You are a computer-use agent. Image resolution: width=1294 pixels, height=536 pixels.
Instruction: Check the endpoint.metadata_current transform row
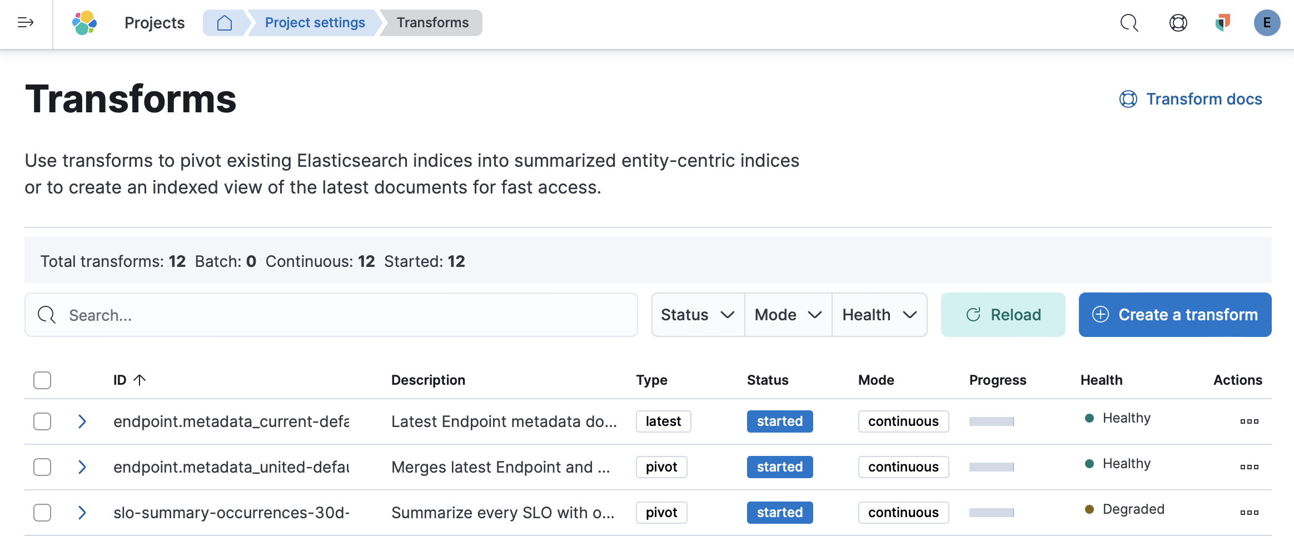tap(42, 421)
